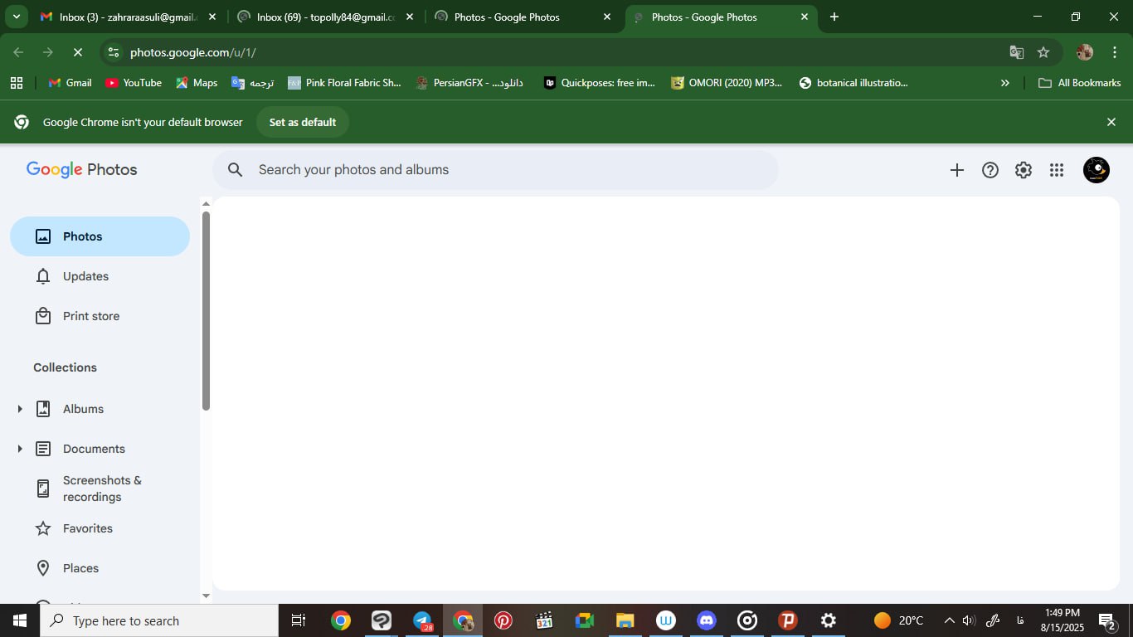Click the plus Create icon
The width and height of the screenshot is (1133, 637).
pyautogui.click(x=956, y=170)
